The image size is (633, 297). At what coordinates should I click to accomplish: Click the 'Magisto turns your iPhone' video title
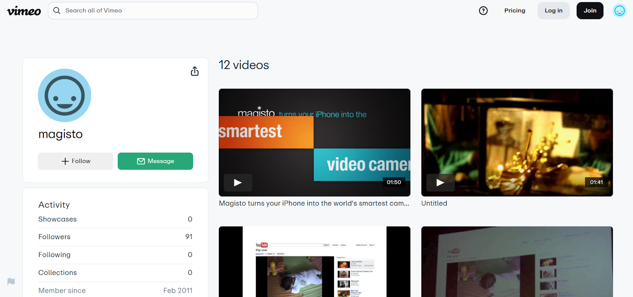pyautogui.click(x=314, y=203)
